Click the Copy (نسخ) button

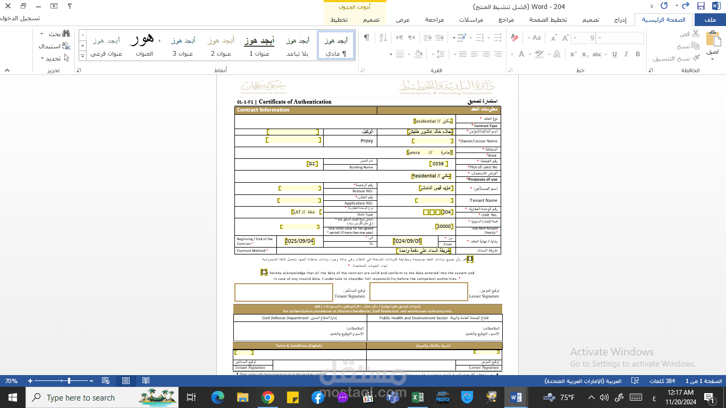[x=688, y=46]
